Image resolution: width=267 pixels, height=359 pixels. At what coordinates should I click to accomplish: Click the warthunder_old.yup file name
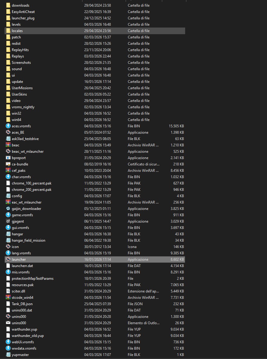coord(28,335)
